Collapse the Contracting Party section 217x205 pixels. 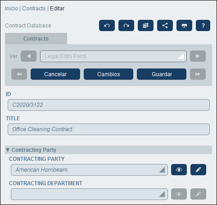pos(8,150)
